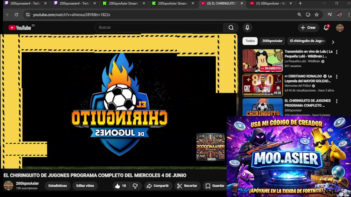
Task: Click Recortar to clip the video
Action: click(187, 186)
